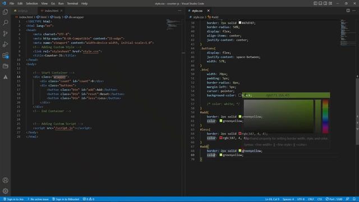The width and height of the screenshot is (359, 202).
Task: Click the feedback icon in status bar
Action: (x=348, y=199)
